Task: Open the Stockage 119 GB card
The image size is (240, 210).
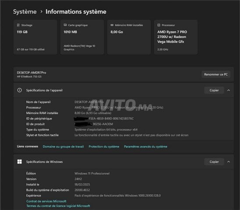Action: [x=35, y=37]
